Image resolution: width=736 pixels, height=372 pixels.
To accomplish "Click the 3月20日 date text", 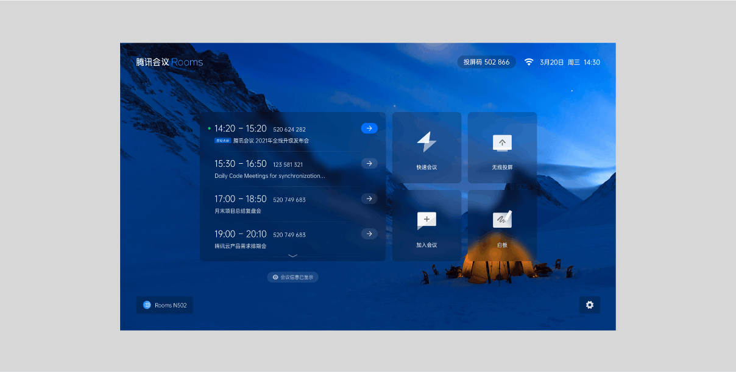I will (x=551, y=62).
